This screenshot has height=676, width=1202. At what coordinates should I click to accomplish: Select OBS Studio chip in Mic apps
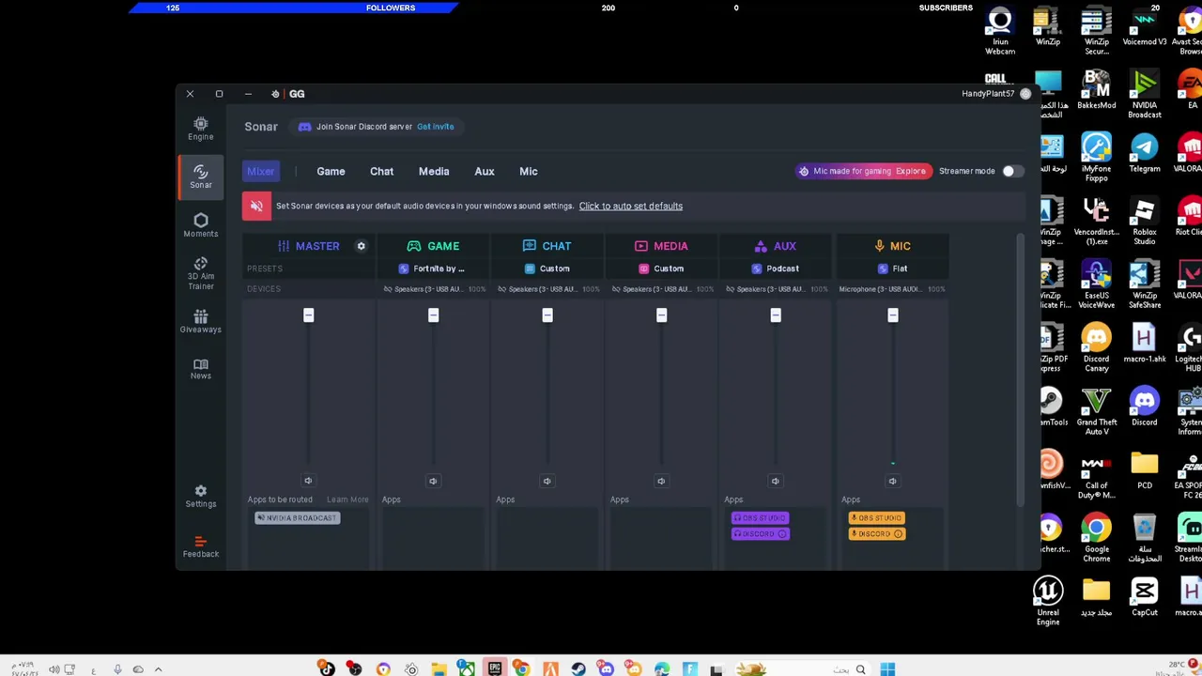(877, 518)
